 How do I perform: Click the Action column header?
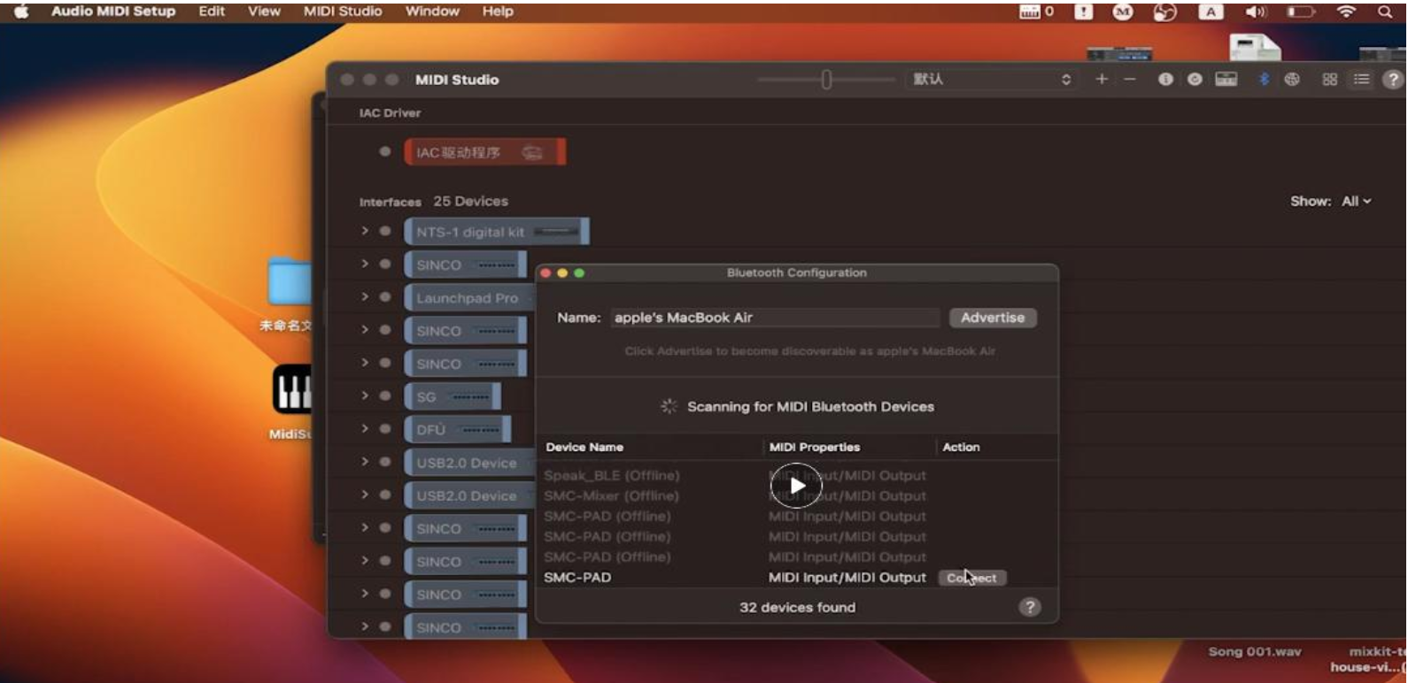pos(961,448)
